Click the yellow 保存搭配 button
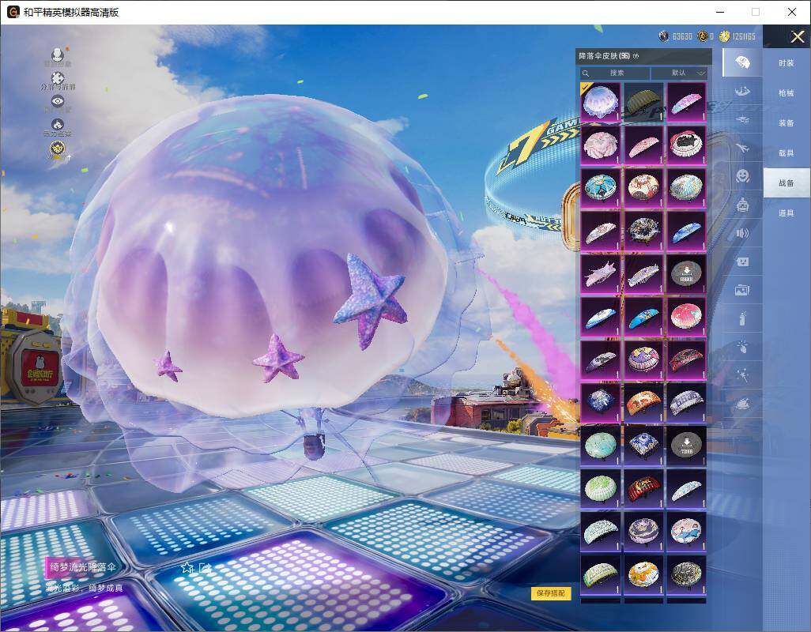 (x=550, y=593)
